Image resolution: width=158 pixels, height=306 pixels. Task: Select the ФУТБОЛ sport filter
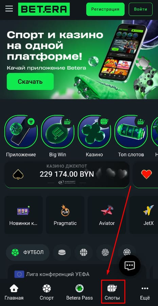27,253
